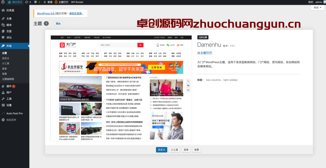Open the comments bubble icon in admin bar
Image resolution: width=326 pixels, height=168 pixels.
[x=36, y=2]
